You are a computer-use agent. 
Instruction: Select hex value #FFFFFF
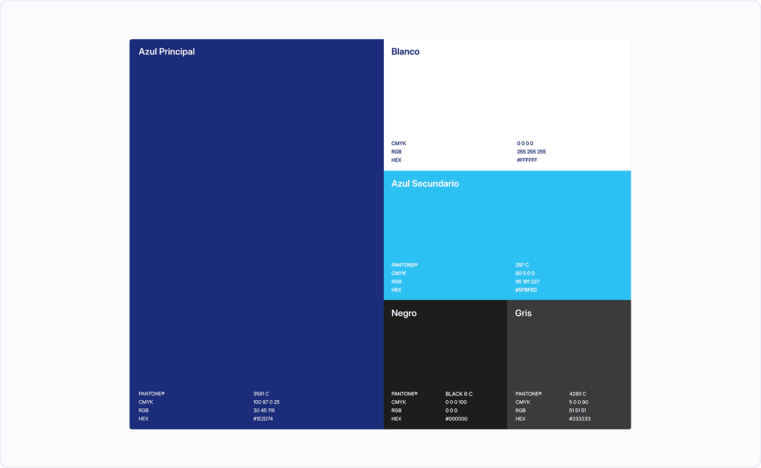pyautogui.click(x=527, y=160)
